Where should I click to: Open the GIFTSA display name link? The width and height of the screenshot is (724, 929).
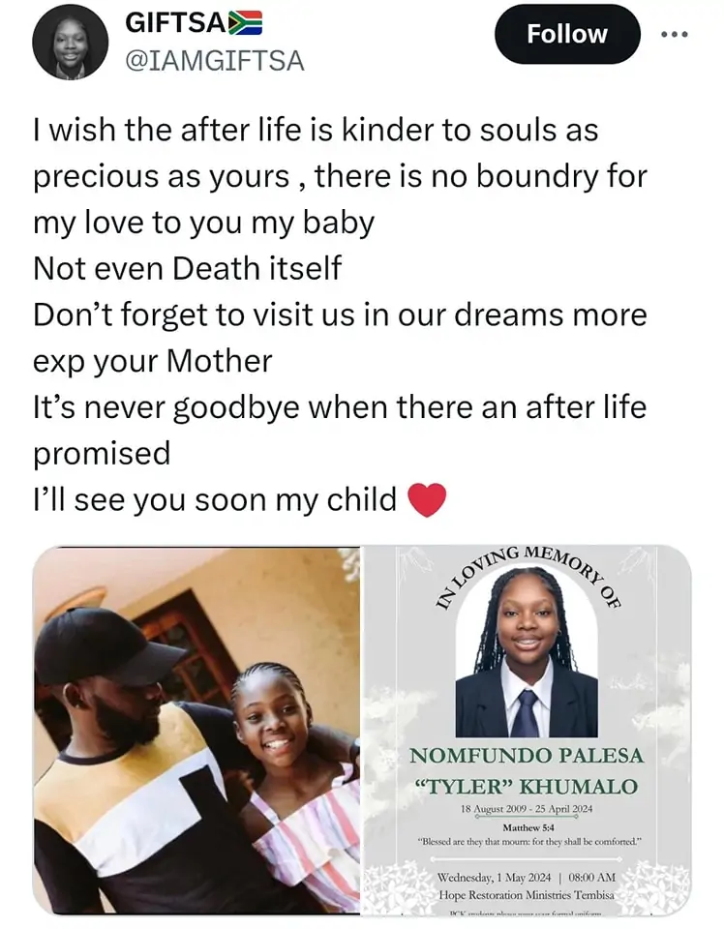pyautogui.click(x=176, y=23)
